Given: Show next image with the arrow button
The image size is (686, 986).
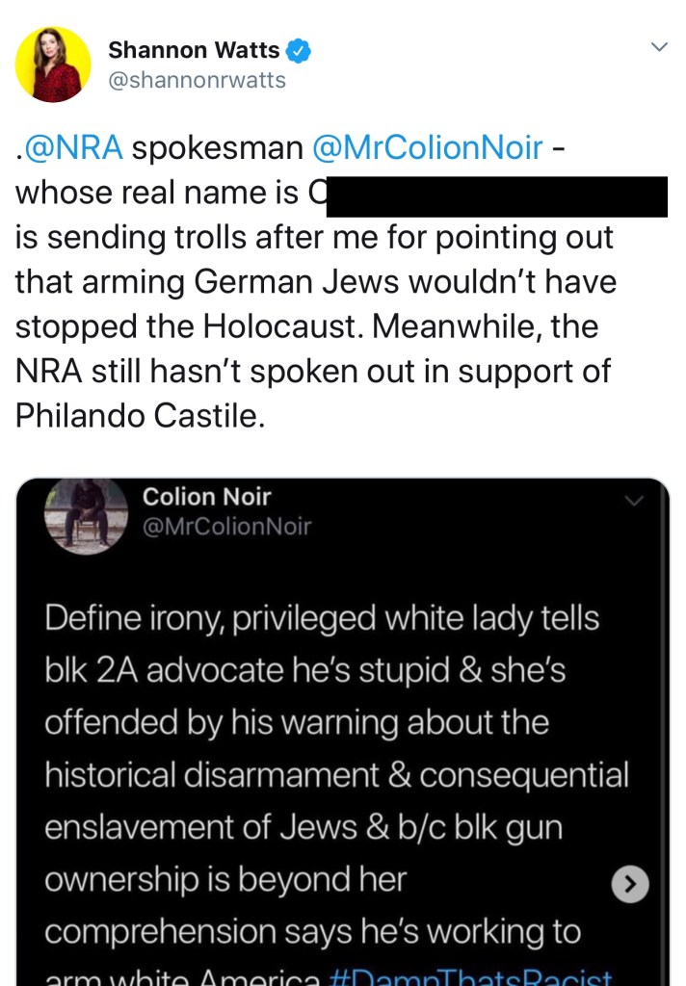Looking at the screenshot, I should tap(630, 885).
